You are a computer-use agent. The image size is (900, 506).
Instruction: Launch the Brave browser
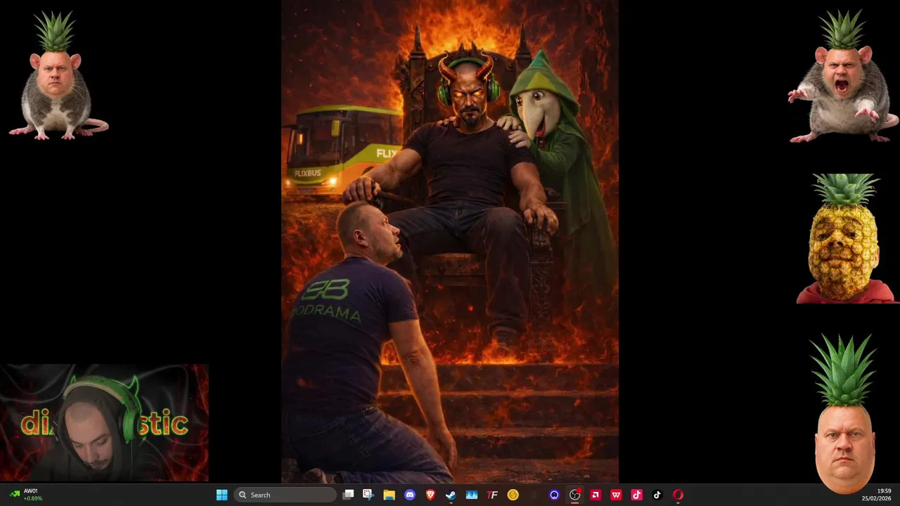pyautogui.click(x=430, y=495)
